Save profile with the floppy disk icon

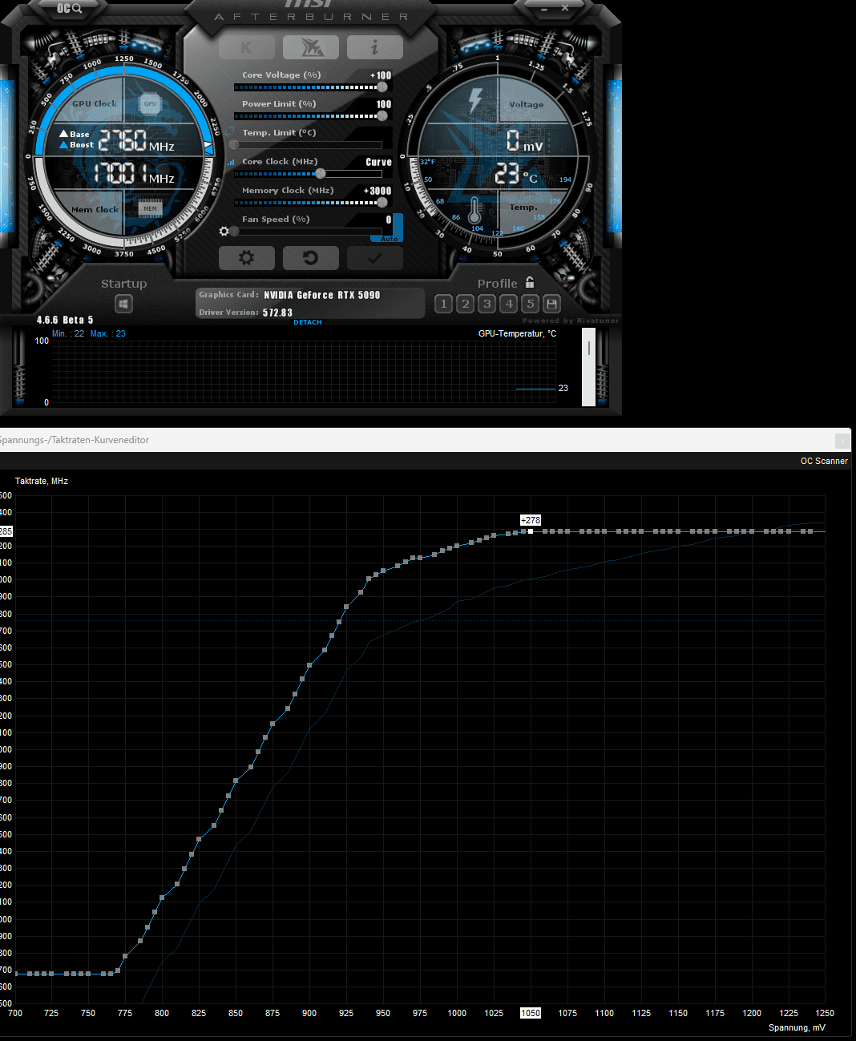(x=551, y=304)
